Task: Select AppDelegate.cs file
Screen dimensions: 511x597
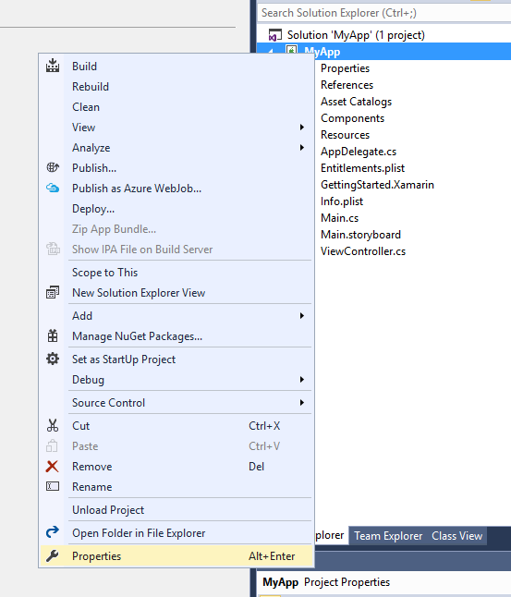Action: tap(359, 152)
